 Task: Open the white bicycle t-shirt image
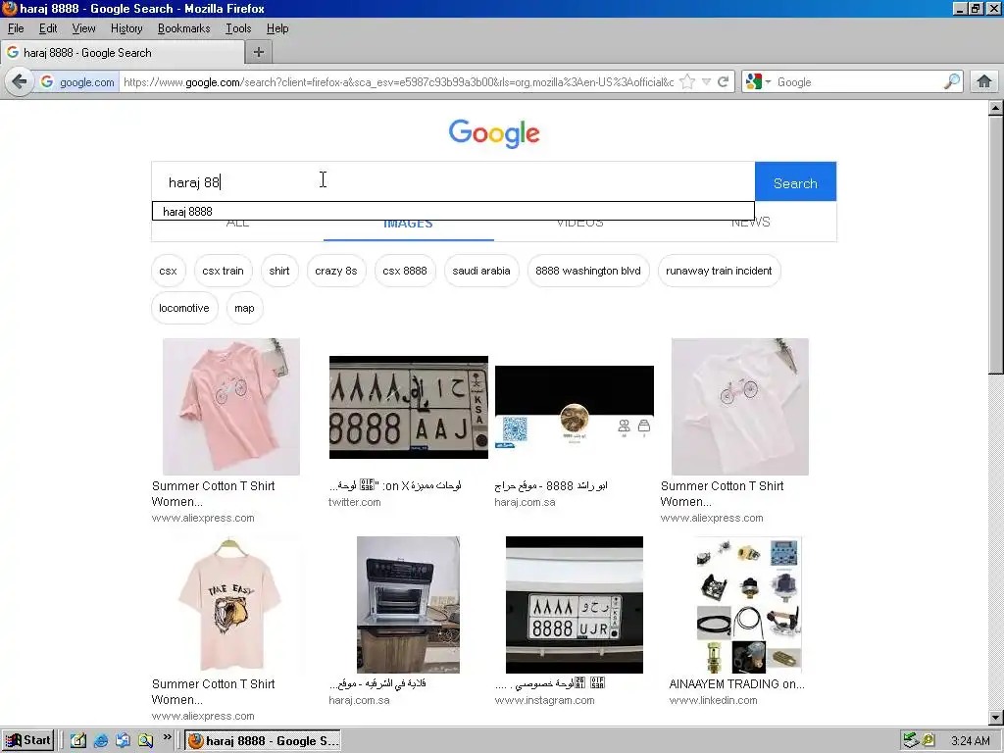click(x=739, y=407)
